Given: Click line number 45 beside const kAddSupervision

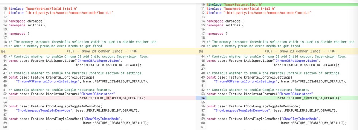Looking at the screenshot, I should (203, 61).
